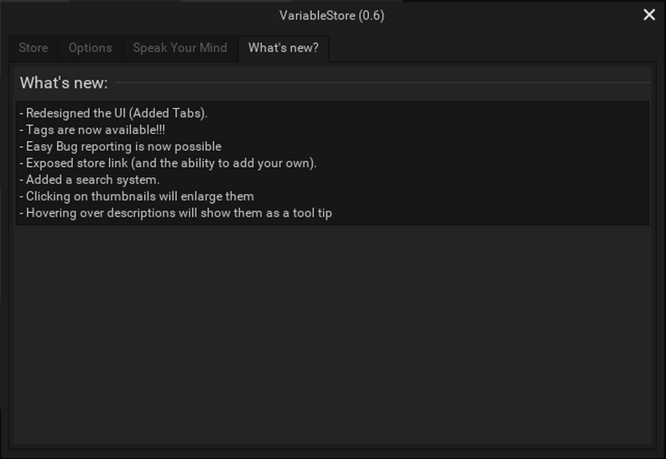Select the Speak Your Mind tab
This screenshot has height=459, width=666.
180,48
